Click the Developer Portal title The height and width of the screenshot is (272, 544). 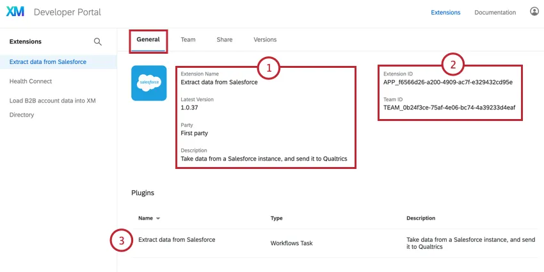(x=67, y=12)
